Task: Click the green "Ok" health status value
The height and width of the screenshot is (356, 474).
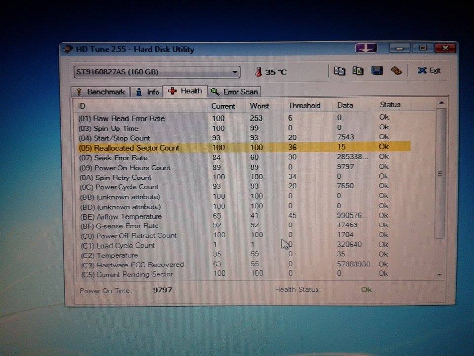Action: coord(367,290)
